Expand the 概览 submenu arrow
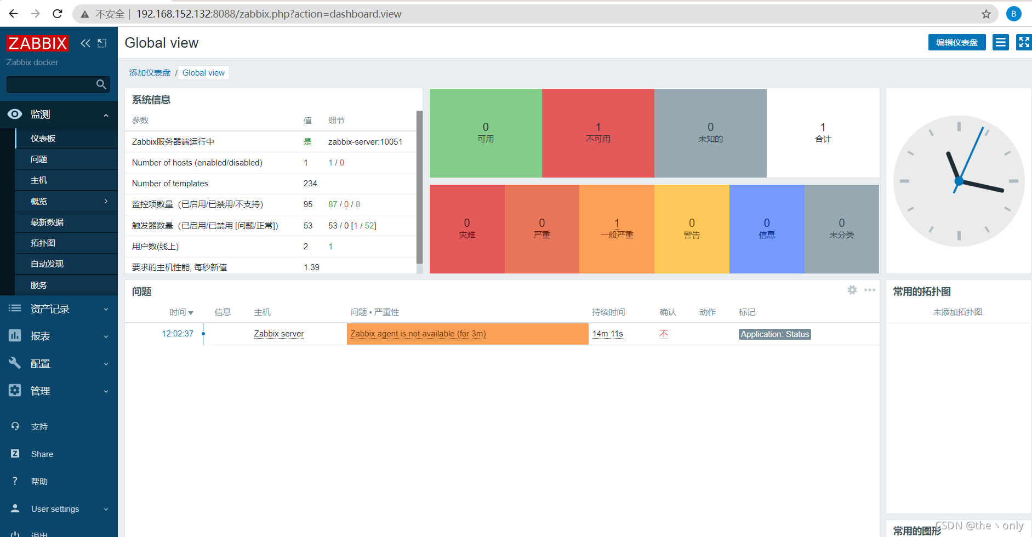The height and width of the screenshot is (537, 1032). click(106, 201)
